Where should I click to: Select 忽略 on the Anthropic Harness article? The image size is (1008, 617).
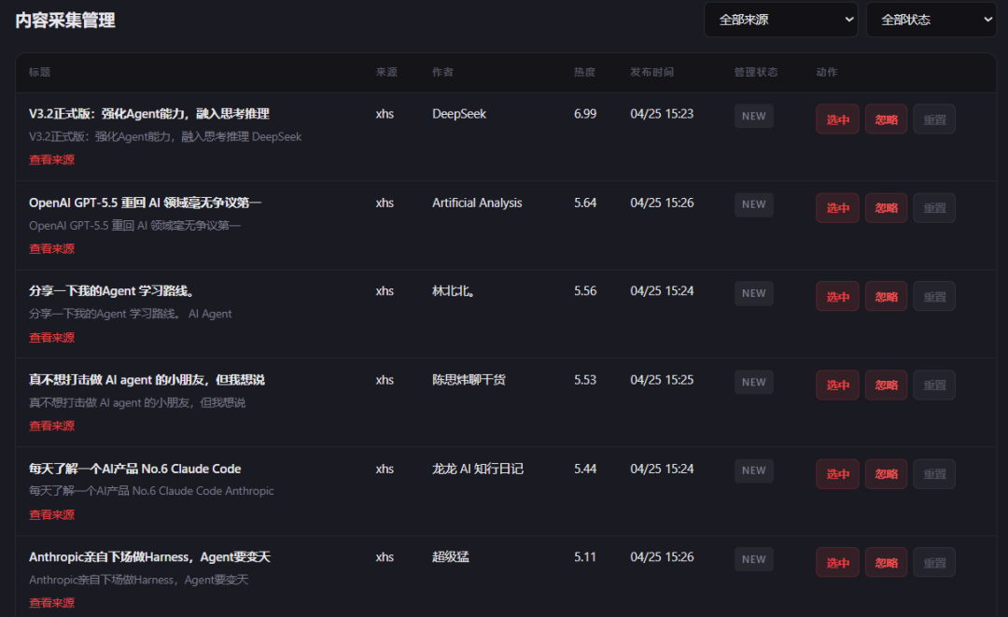[886, 562]
